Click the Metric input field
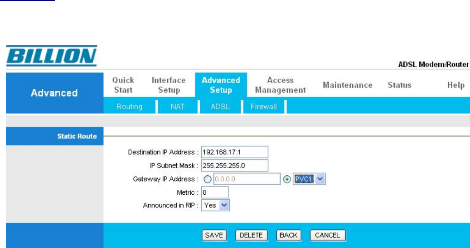This screenshot has height=248, width=470. (215, 192)
